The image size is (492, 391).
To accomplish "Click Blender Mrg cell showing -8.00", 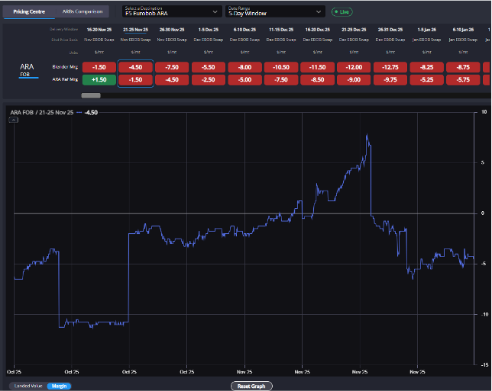I will [x=244, y=67].
